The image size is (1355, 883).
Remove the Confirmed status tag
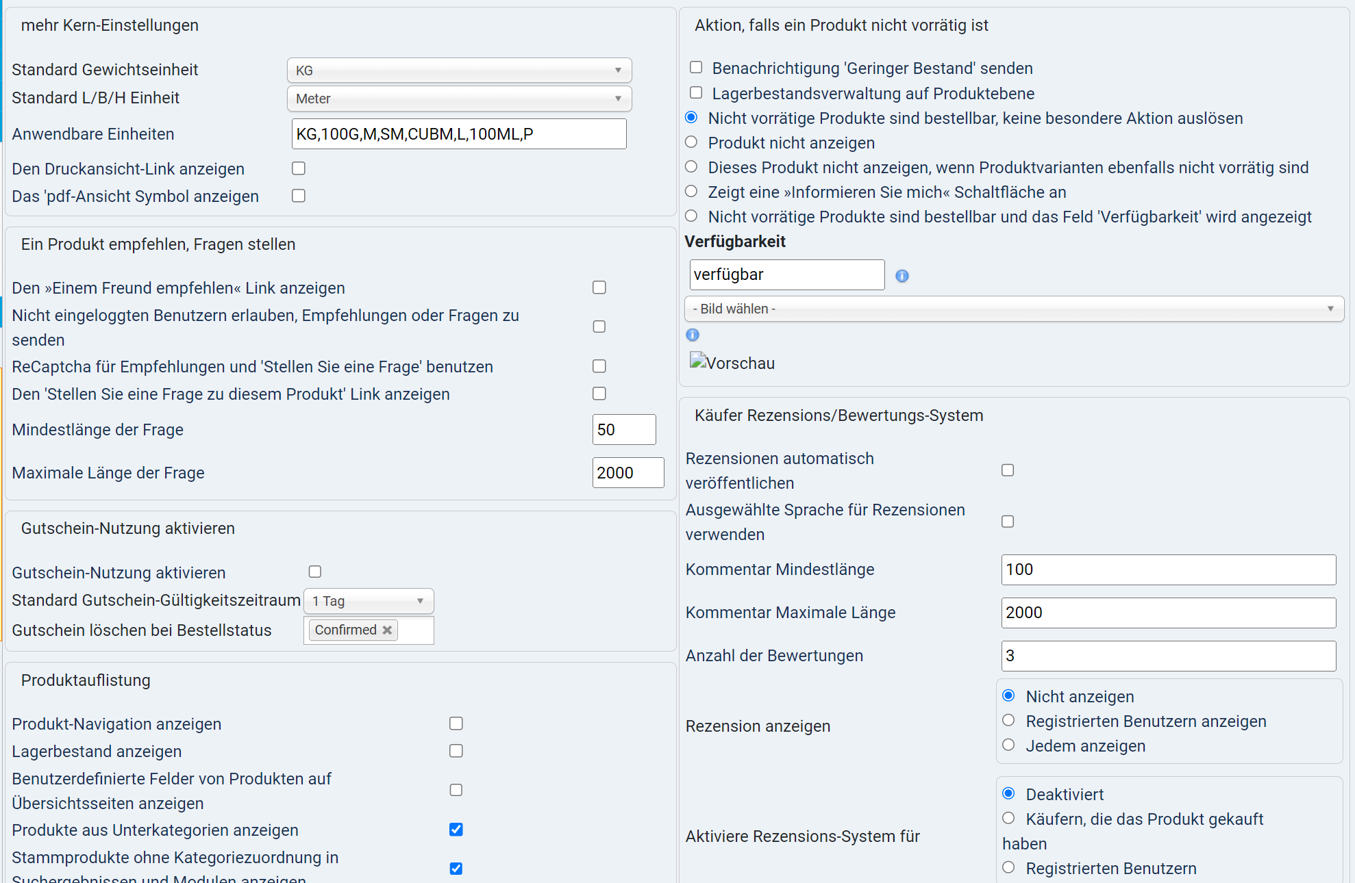pos(387,630)
